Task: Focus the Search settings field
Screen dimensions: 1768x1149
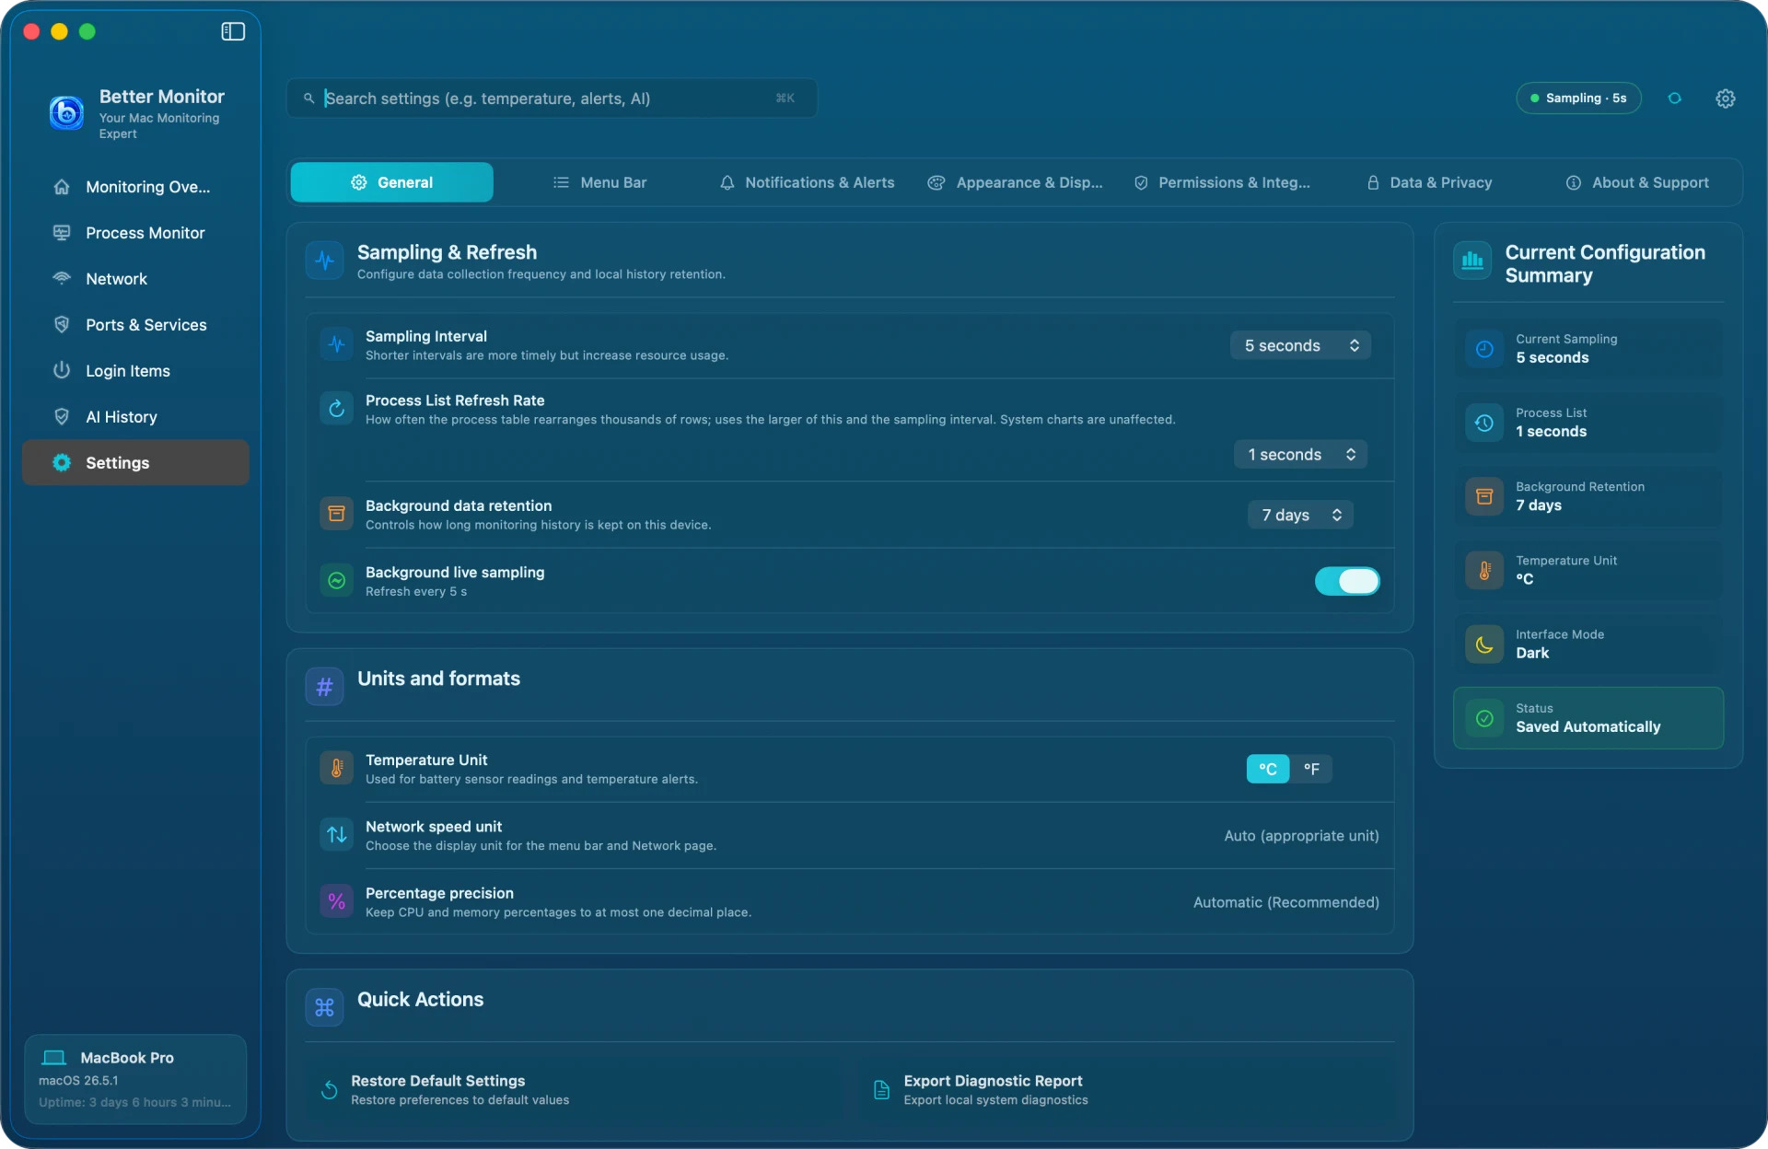Action: pyautogui.click(x=552, y=99)
